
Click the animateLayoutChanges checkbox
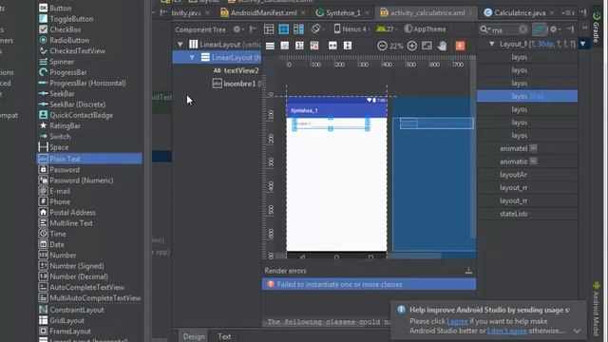coord(534,148)
